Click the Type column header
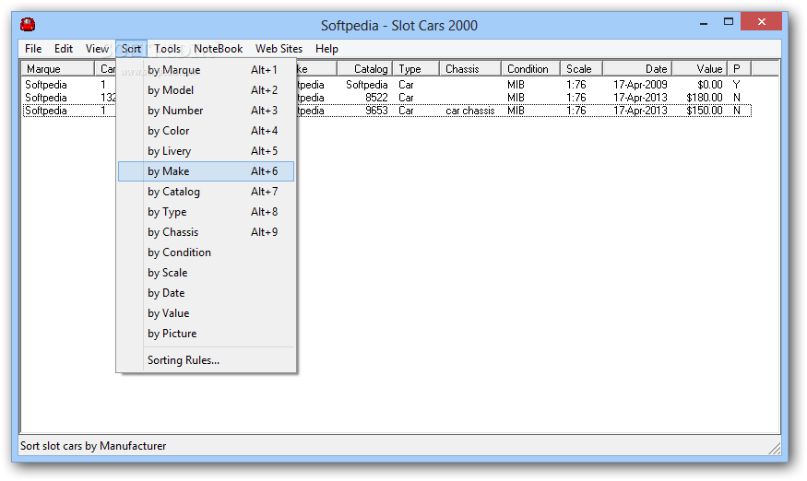Screen dimensions: 807x481 pos(416,69)
